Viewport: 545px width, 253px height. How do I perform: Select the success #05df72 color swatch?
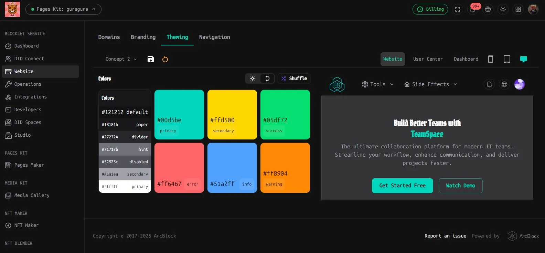(285, 115)
